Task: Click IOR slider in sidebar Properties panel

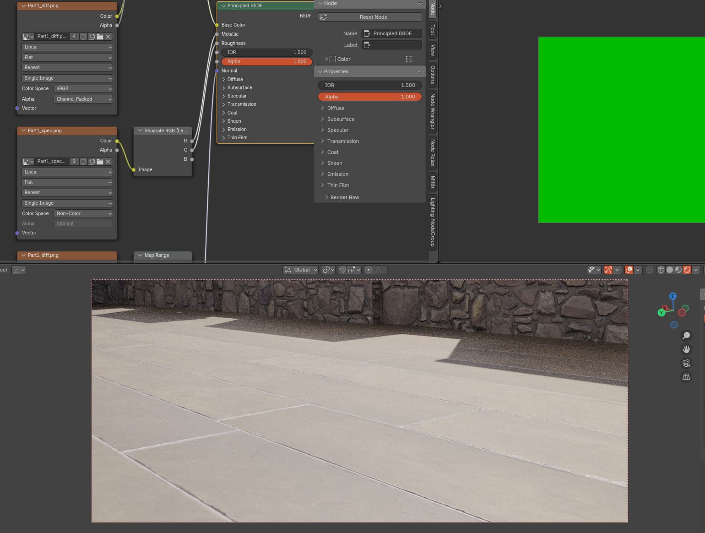Action: tap(370, 85)
